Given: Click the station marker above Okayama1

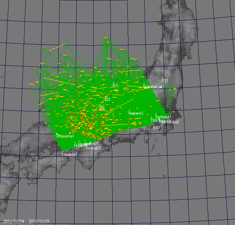Looking at the screenshot, I should click(x=57, y=133).
